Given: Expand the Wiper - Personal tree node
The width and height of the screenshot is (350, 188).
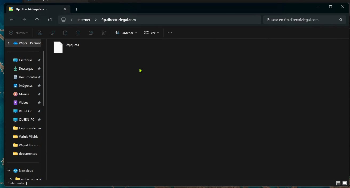Looking at the screenshot, I should click(9, 43).
